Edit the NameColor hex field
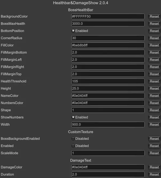This screenshot has width=161, height=178. point(108,96)
